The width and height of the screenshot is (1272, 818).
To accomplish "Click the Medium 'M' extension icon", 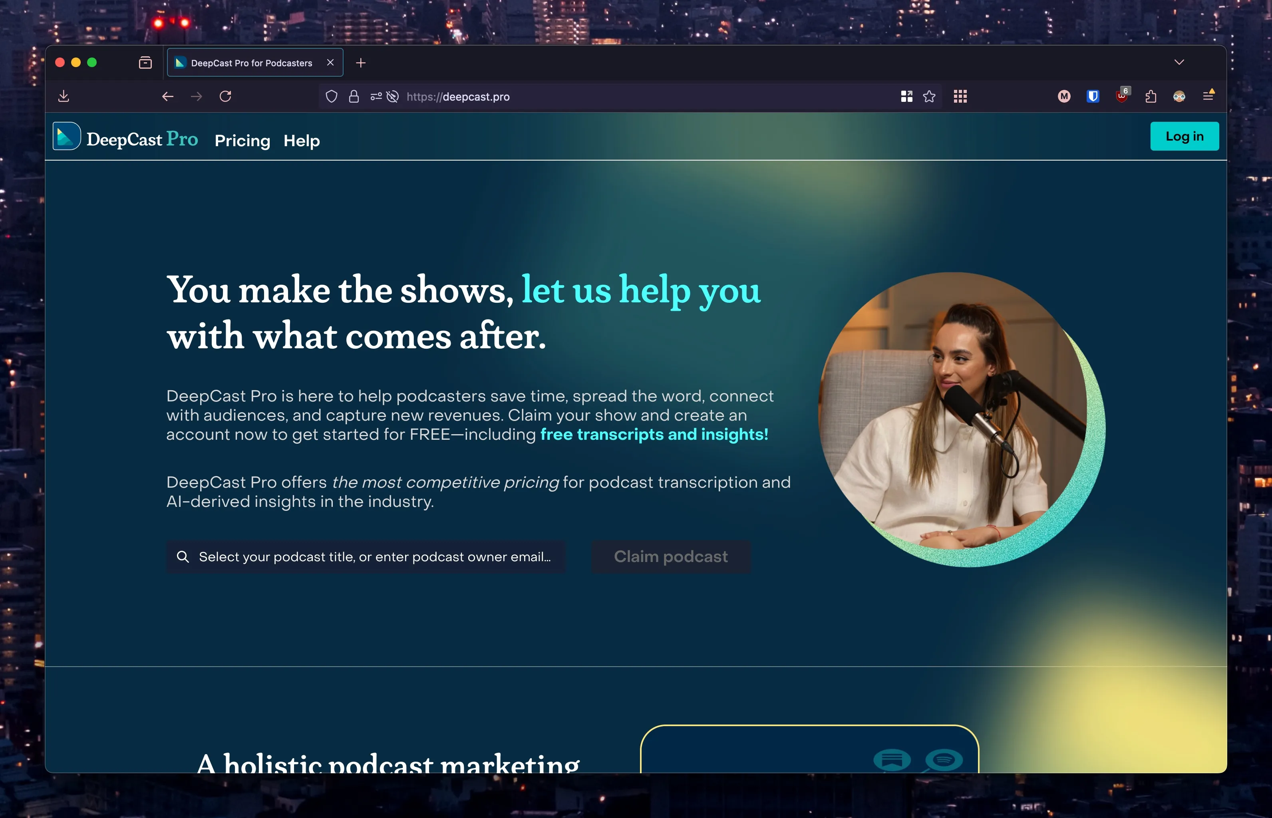I will (x=1064, y=96).
